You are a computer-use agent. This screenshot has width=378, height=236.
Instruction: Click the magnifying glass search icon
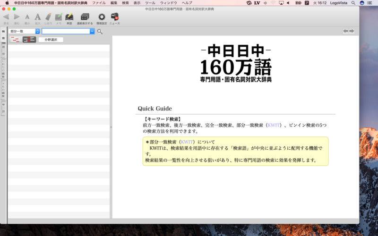100,31
